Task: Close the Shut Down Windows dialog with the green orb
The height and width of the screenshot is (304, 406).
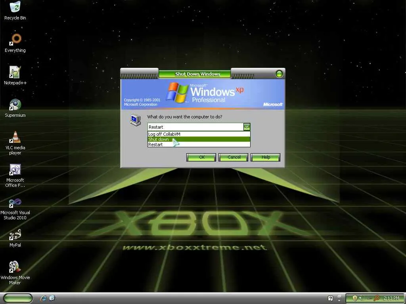Action: [x=279, y=74]
